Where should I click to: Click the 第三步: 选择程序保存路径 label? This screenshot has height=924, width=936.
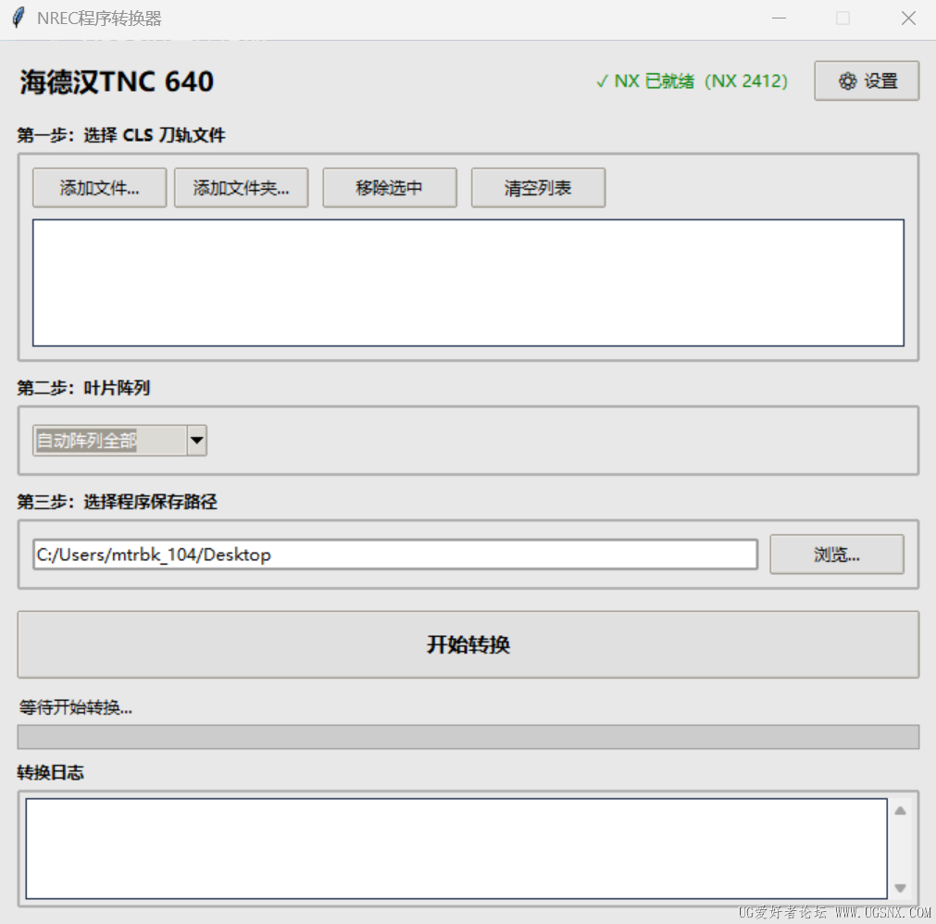tap(117, 502)
